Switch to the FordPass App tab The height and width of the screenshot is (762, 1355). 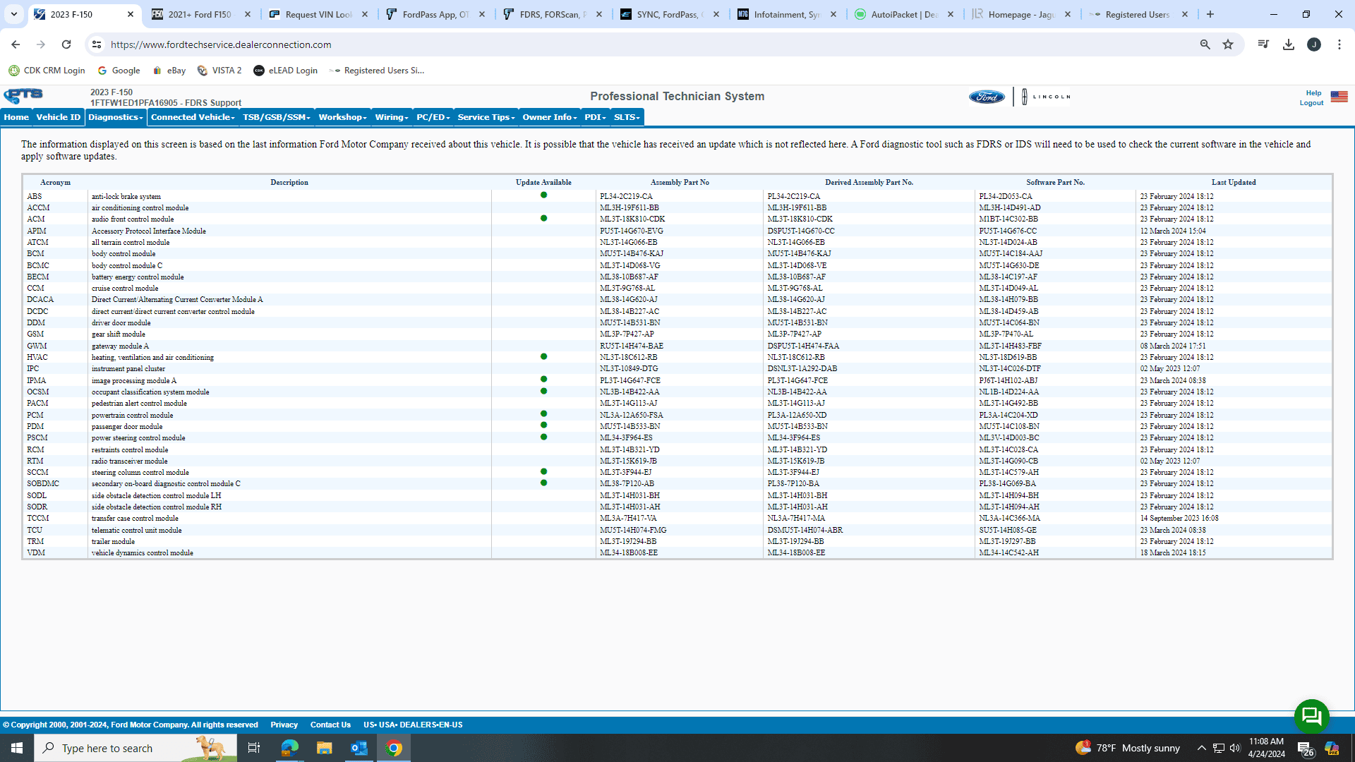point(435,14)
